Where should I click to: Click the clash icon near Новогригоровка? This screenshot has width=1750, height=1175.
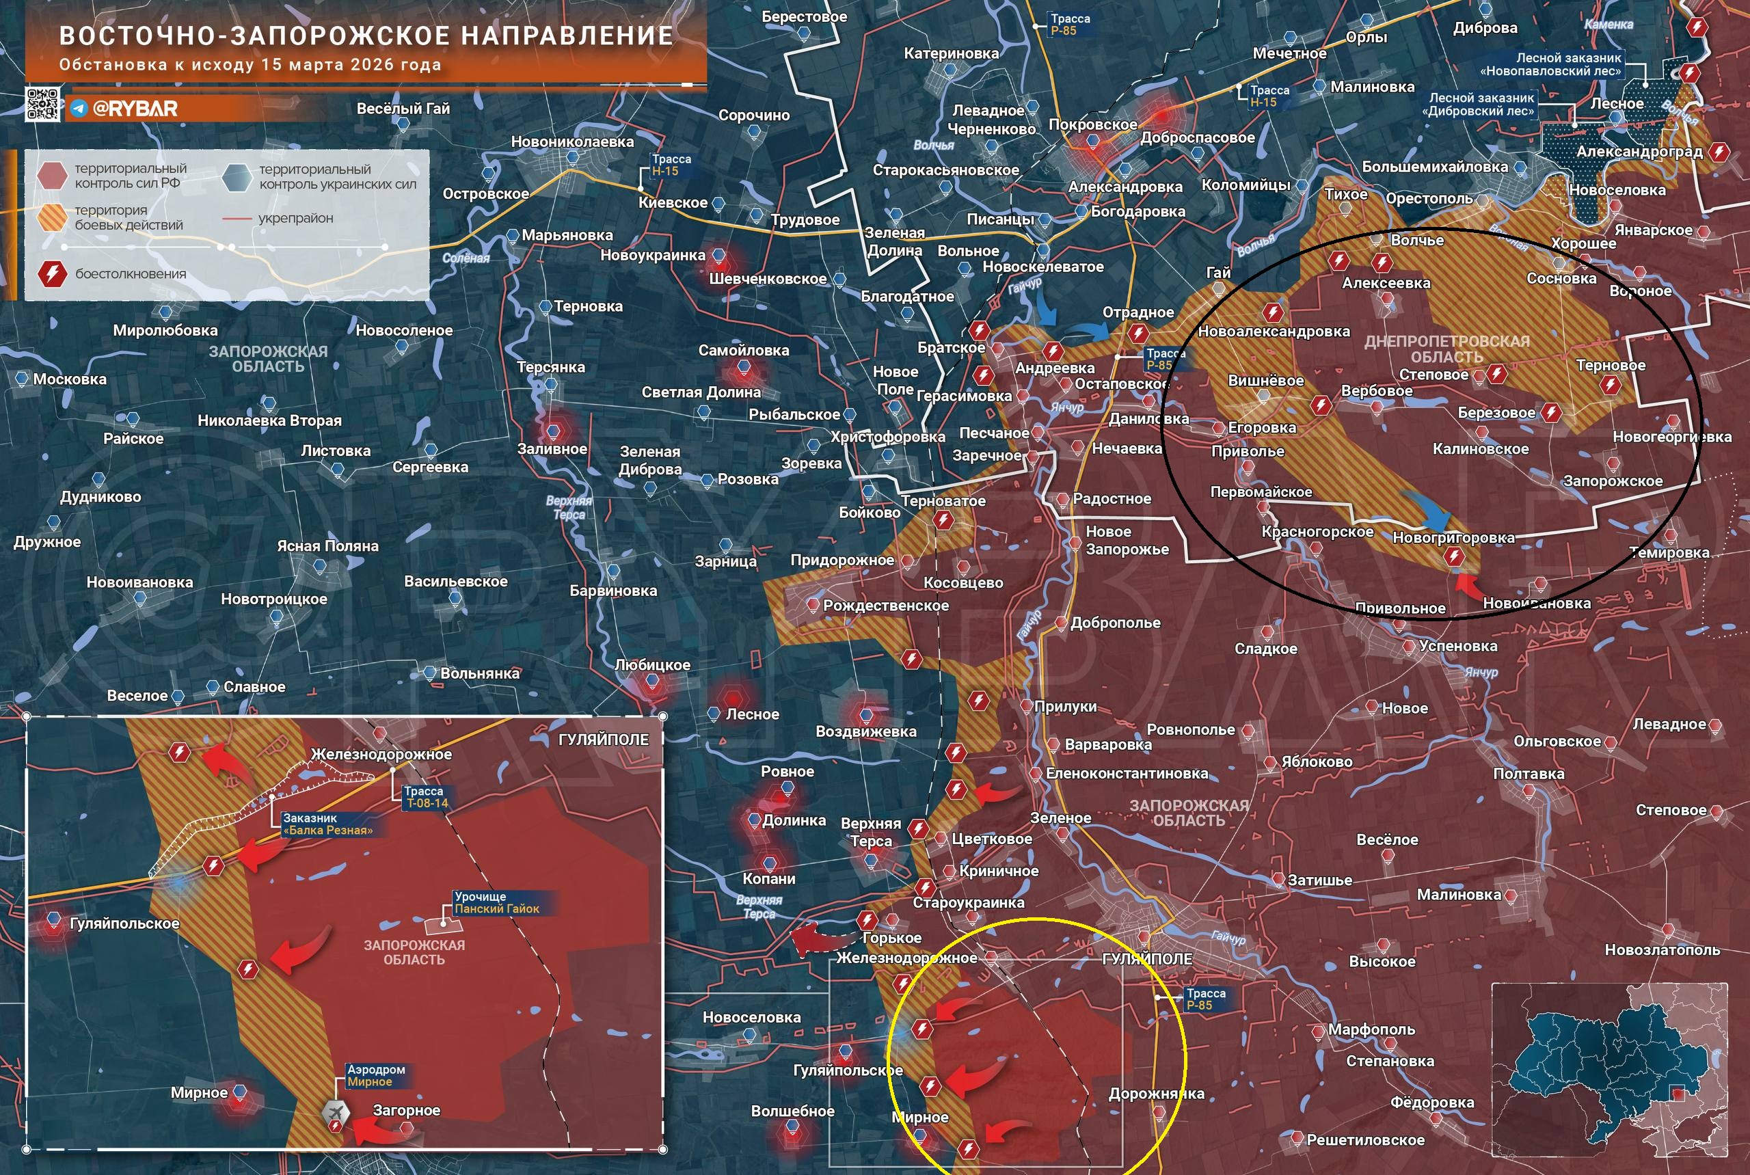(1454, 557)
